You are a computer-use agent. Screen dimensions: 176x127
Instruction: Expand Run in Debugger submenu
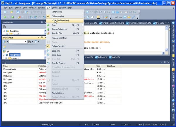coord(82,29)
